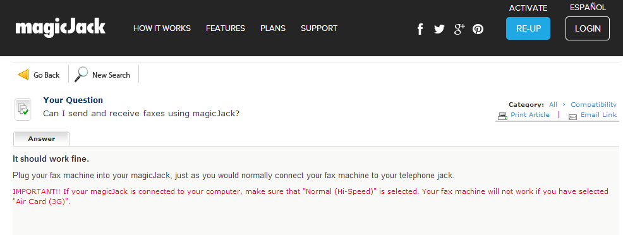Select the Answer tab

click(x=41, y=138)
